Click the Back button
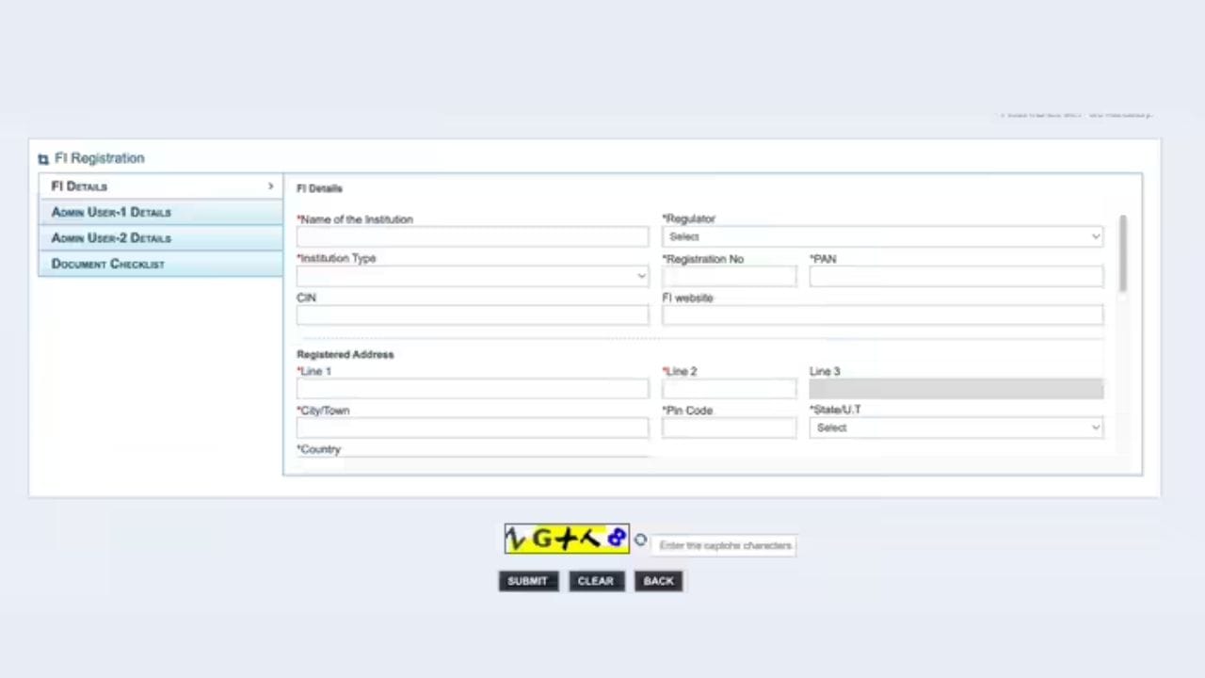1205x678 pixels. tap(658, 581)
